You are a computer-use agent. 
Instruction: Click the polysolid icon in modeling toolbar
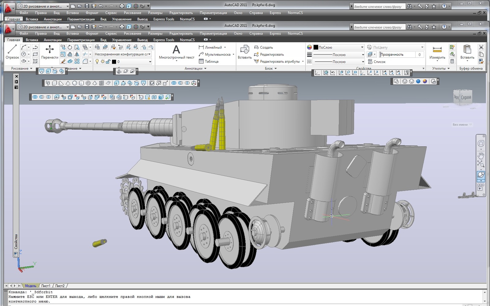coord(48,83)
